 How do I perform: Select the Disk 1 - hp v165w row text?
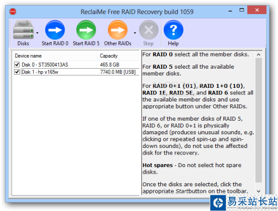coord(40,72)
